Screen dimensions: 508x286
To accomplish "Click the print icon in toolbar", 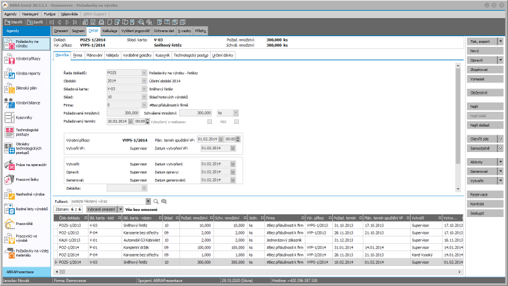I will click(x=101, y=22).
